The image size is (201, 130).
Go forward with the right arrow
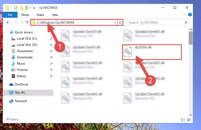pyautogui.click(x=16, y=22)
